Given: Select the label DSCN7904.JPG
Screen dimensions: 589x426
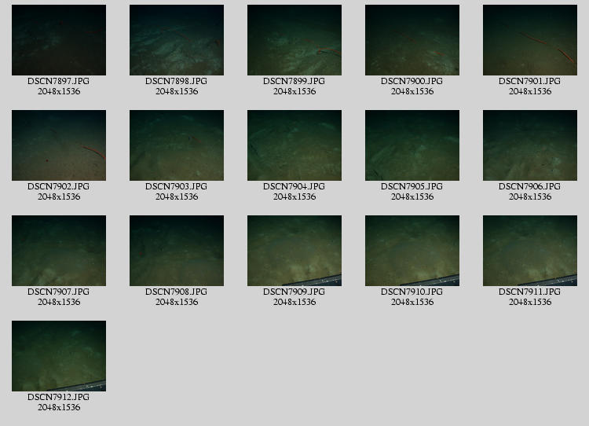Looking at the screenshot, I should point(294,186).
